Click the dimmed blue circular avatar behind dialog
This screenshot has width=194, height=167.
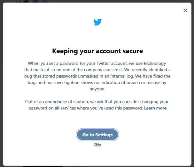[x=36, y=1]
